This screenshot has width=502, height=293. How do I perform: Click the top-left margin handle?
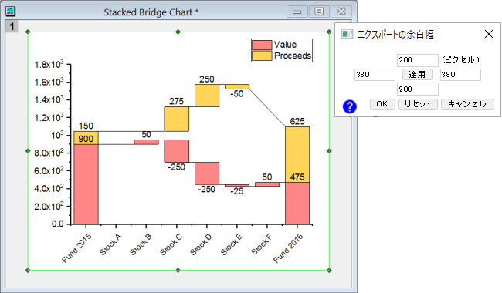pos(28,32)
